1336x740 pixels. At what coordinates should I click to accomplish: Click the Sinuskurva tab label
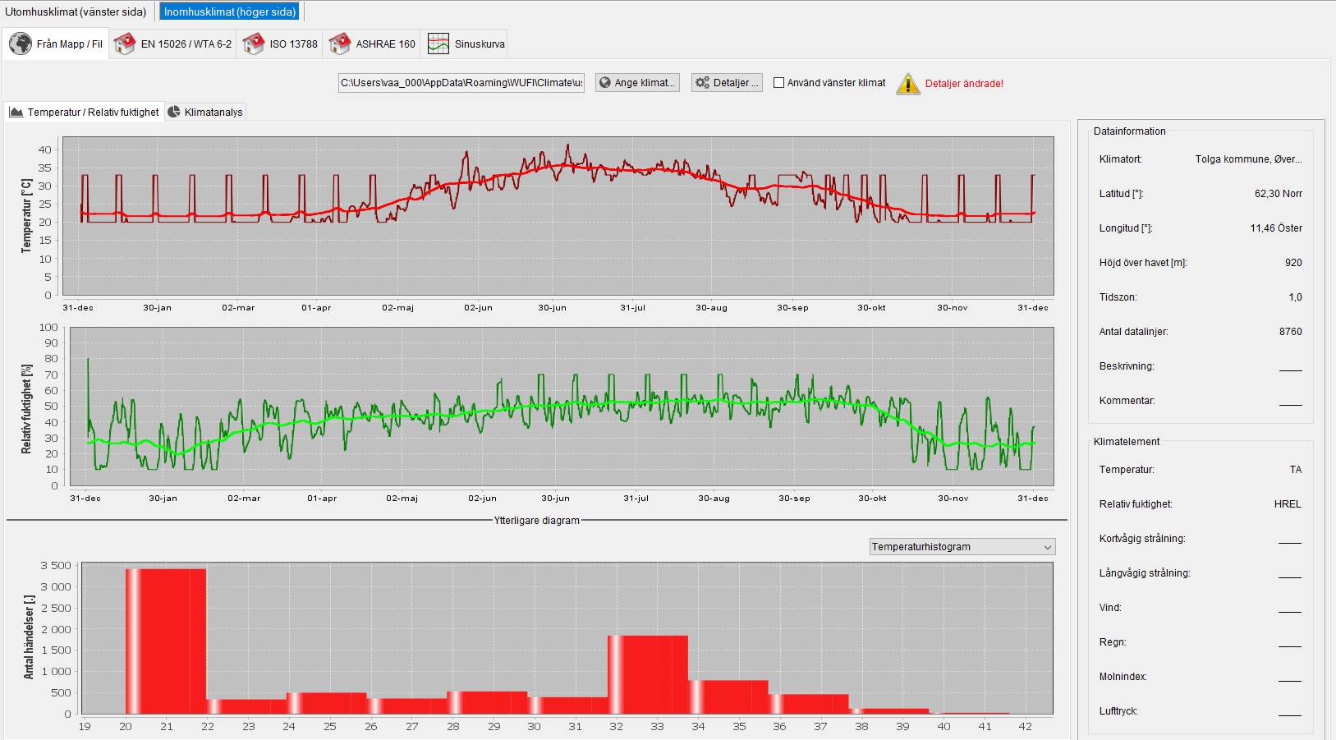coord(480,44)
